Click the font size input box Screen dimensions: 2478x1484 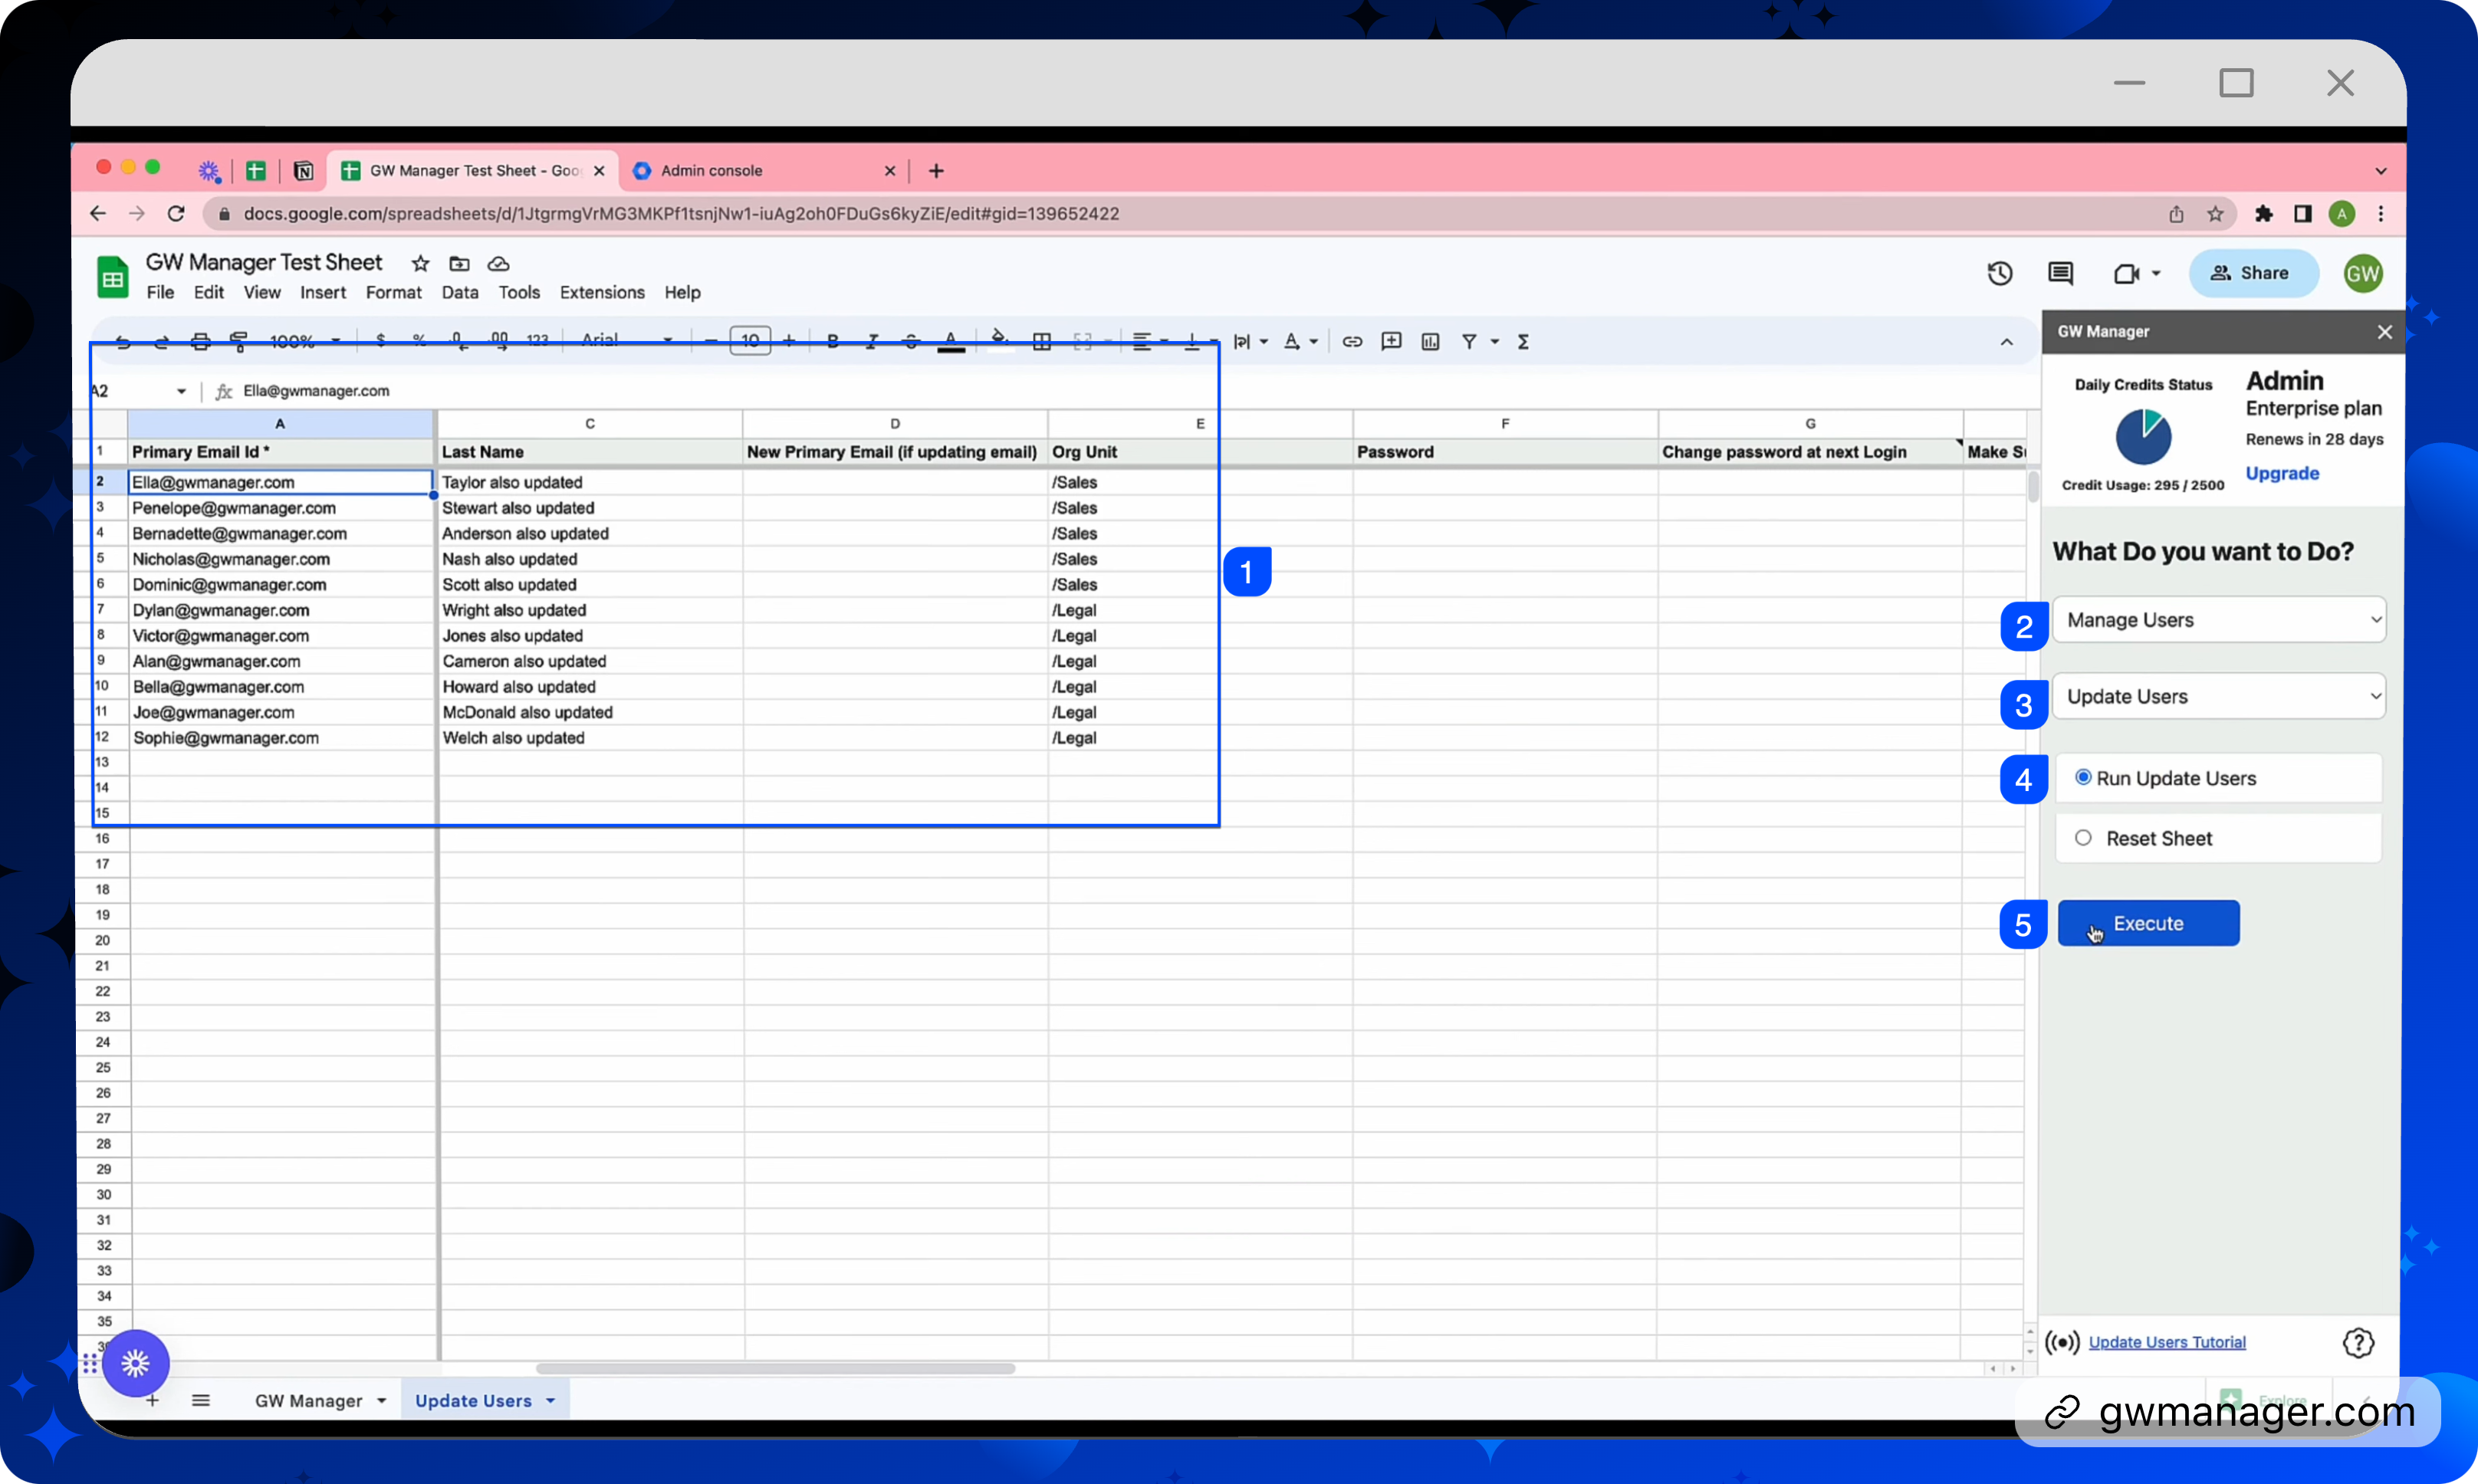pos(750,341)
